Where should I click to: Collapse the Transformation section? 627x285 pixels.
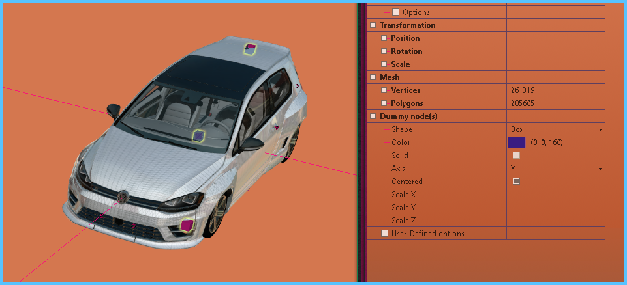373,25
